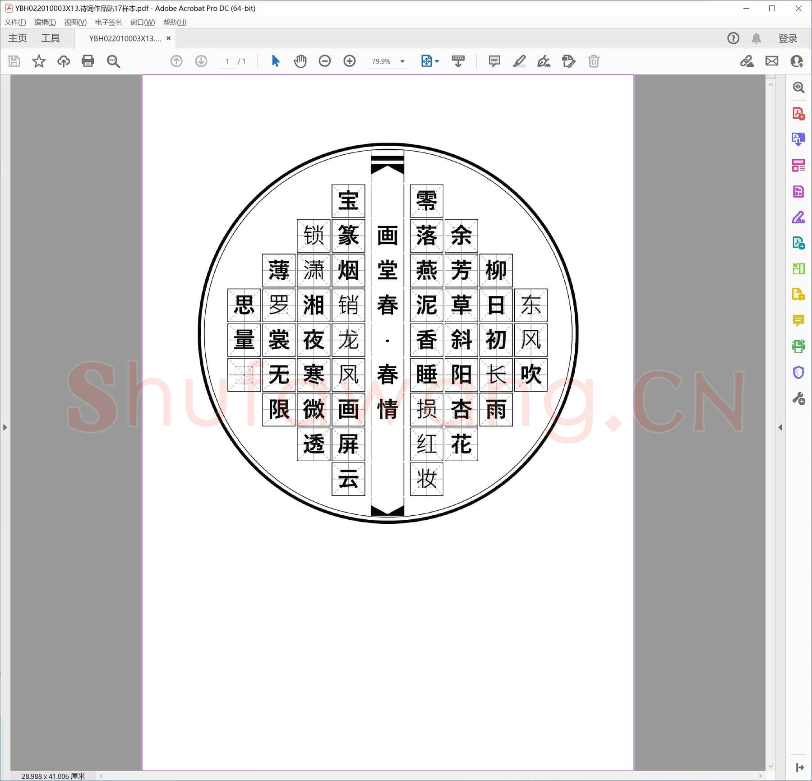812x781 pixels.
Task: Open the 视图(V) menu
Action: click(x=75, y=22)
